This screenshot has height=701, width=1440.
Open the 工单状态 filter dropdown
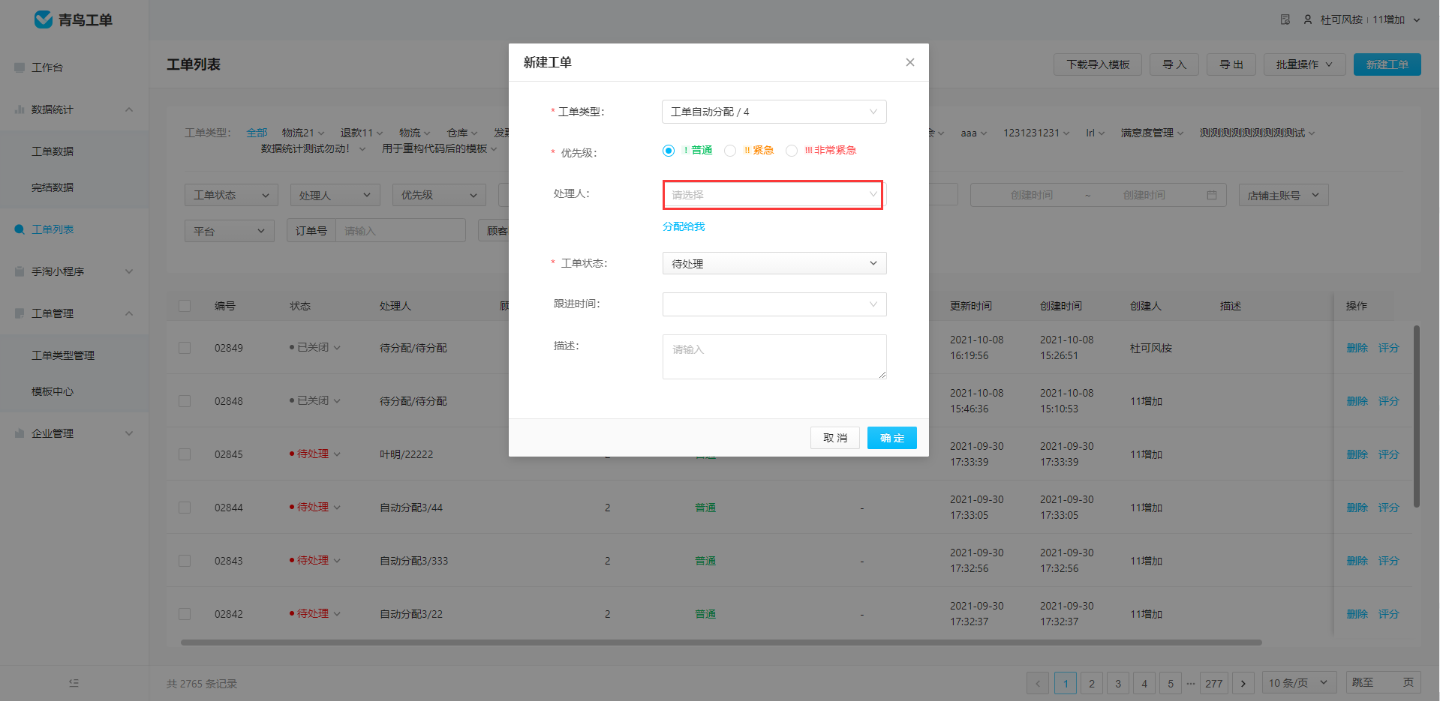click(231, 195)
